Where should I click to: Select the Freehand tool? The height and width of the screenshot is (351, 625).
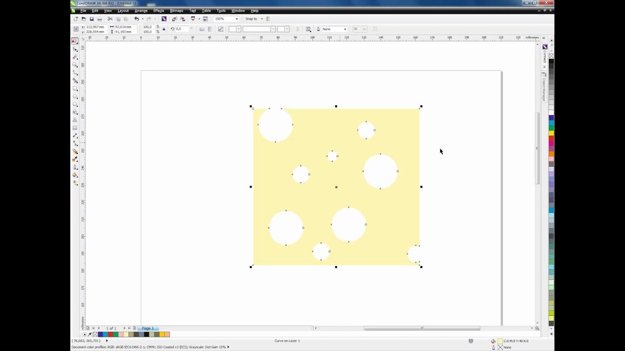click(x=75, y=73)
